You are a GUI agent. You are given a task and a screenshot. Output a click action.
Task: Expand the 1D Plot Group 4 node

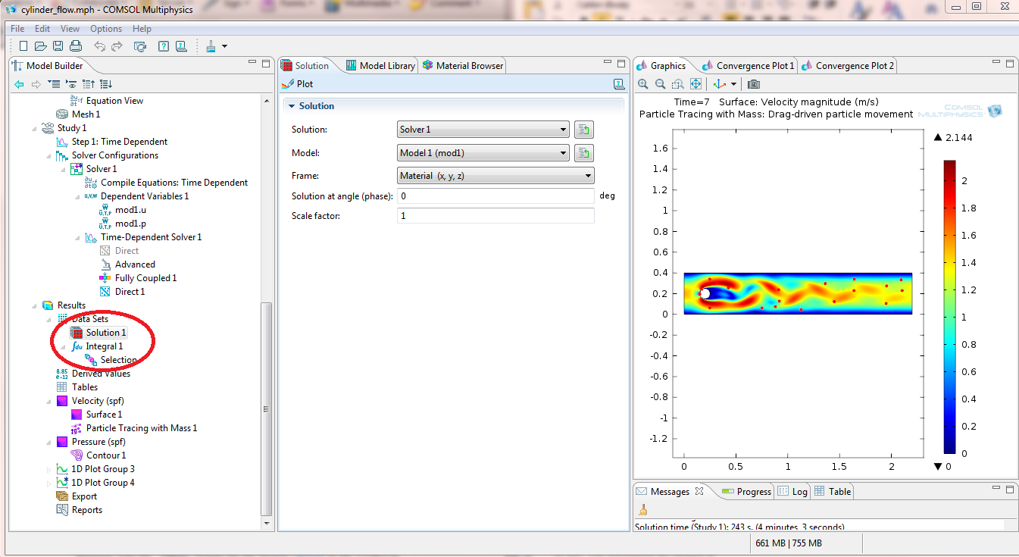coord(49,483)
